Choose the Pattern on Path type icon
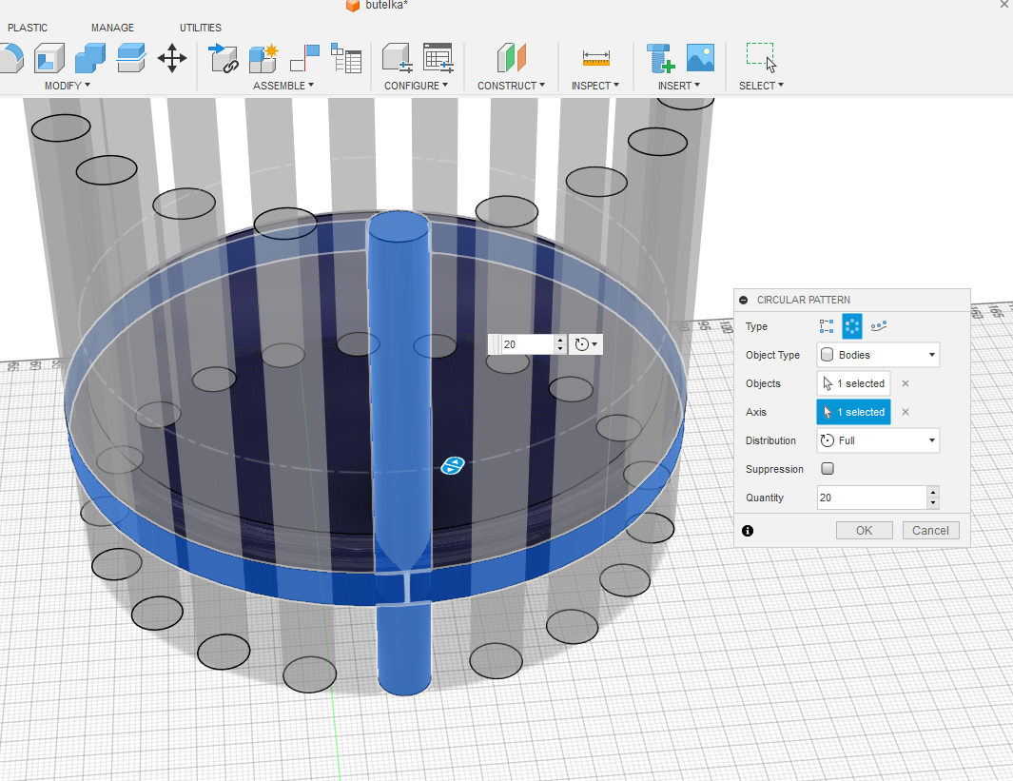Screen dimensions: 1013x781 [879, 326]
